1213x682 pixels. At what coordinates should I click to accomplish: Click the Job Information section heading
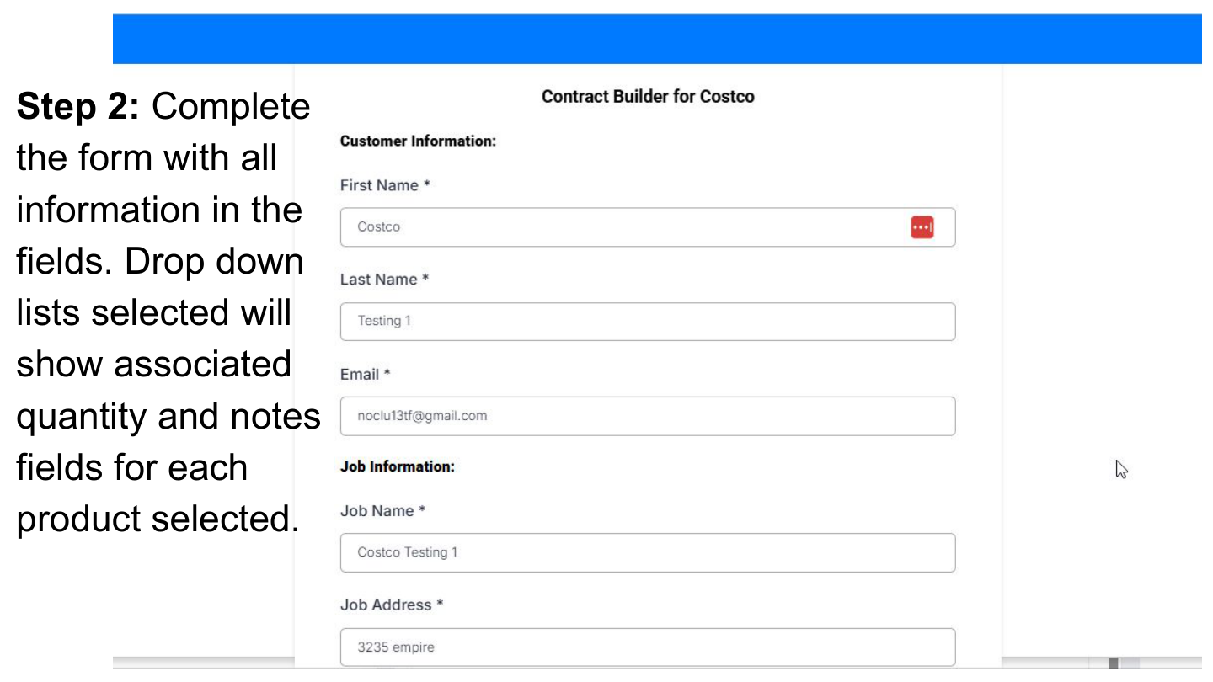398,466
